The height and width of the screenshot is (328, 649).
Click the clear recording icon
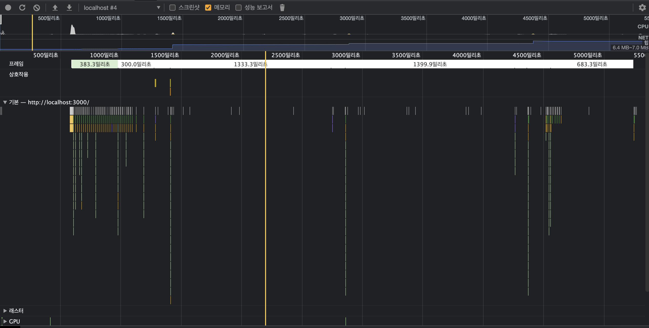pos(37,8)
